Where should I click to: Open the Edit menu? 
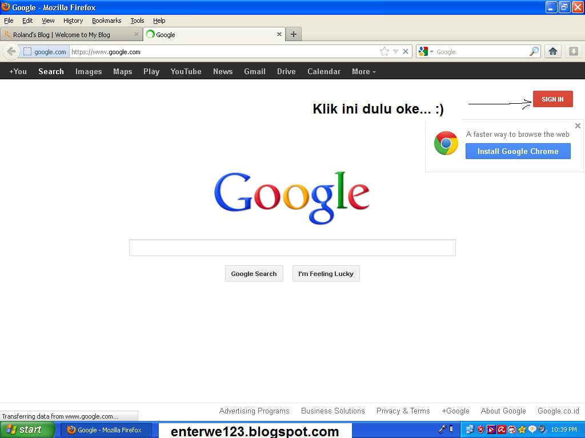pyautogui.click(x=27, y=21)
